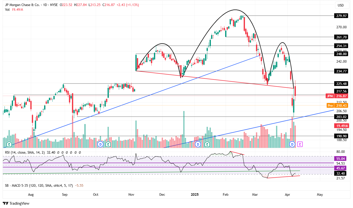
Task: Click the 2025 label on the time axis
Action: [195, 194]
